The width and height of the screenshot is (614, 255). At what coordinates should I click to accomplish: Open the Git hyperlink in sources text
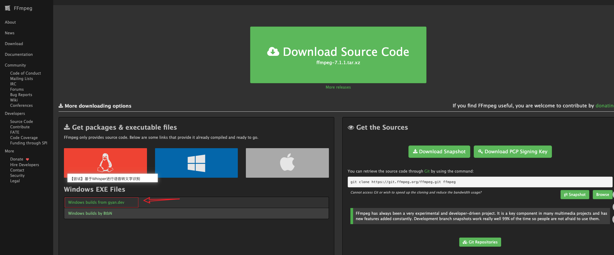point(427,171)
